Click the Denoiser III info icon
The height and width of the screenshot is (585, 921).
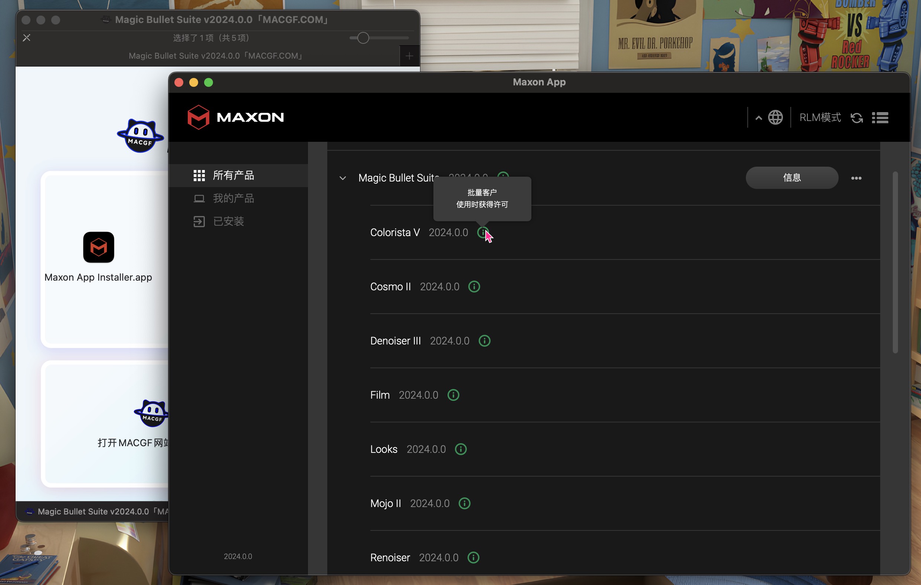[484, 341]
